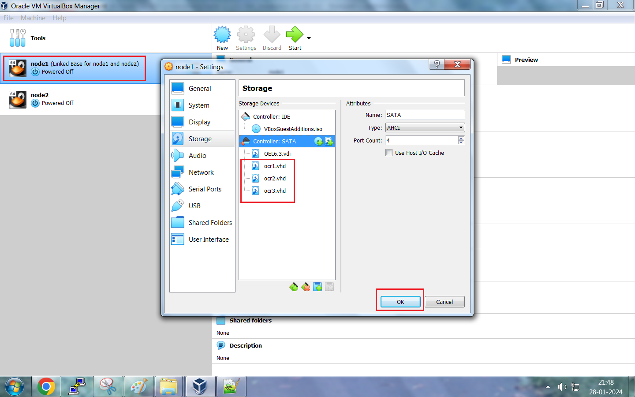Select the ocr1.vhd disk
The height and width of the screenshot is (397, 635).
(287, 166)
